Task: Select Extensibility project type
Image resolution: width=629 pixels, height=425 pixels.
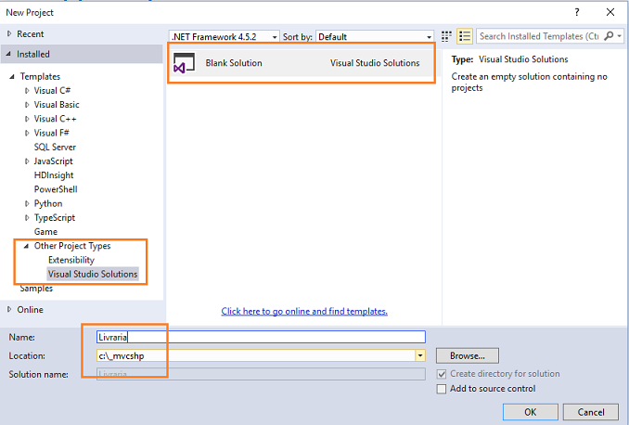Action: (x=71, y=260)
